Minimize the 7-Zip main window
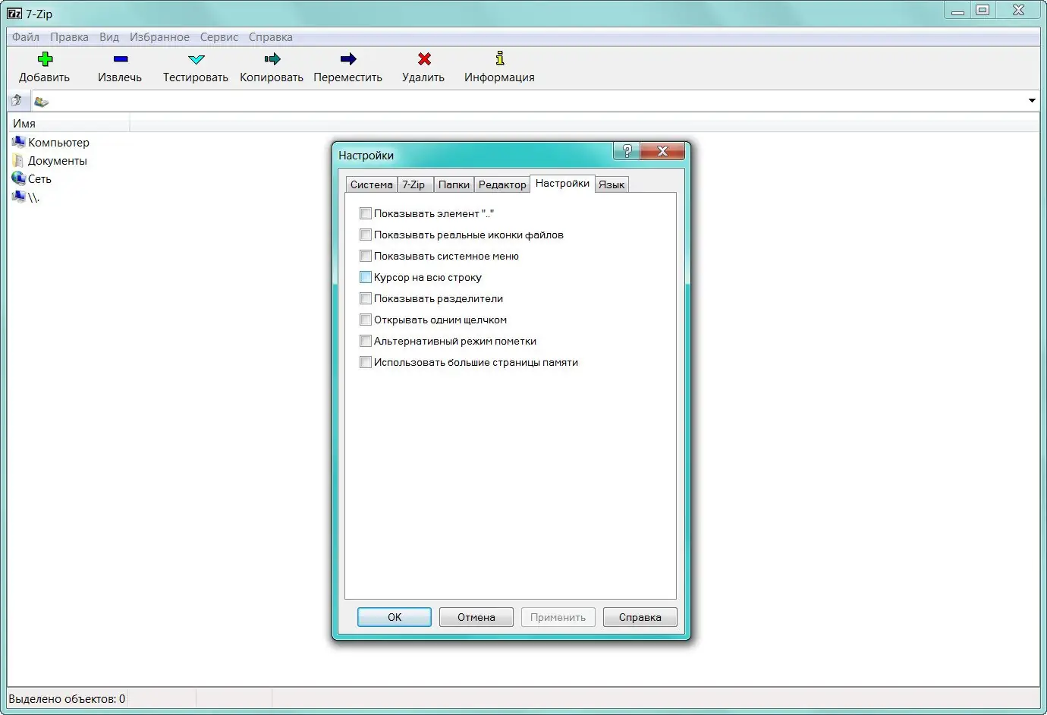1047x715 pixels. coord(957,10)
